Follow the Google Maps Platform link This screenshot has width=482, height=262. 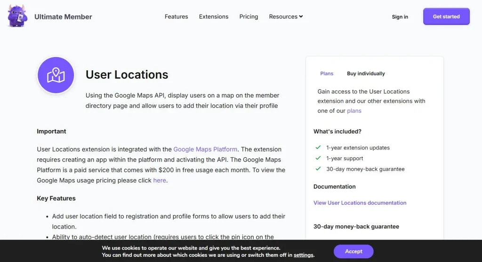(x=205, y=149)
